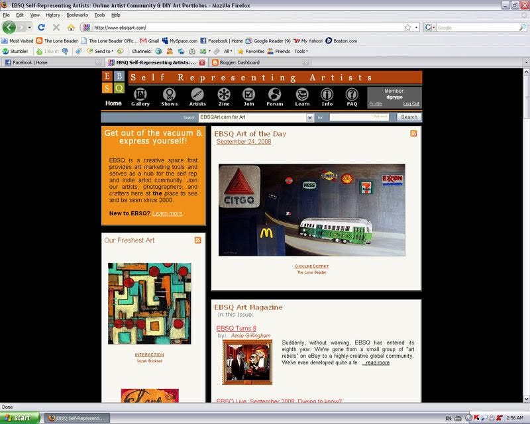Click in the URL address field
The height and width of the screenshot is (424, 530).
248,27
